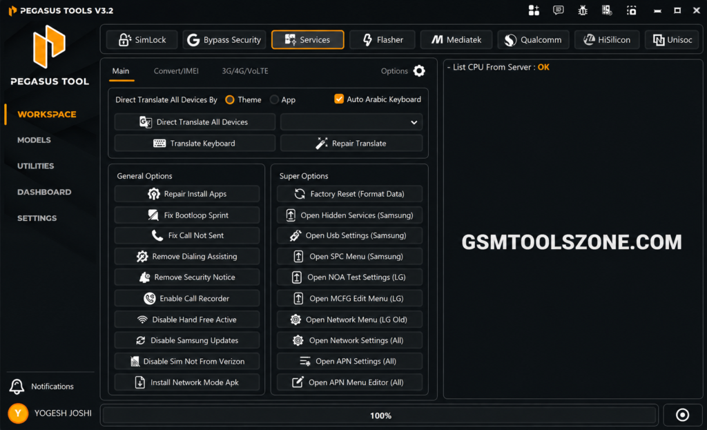This screenshot has height=430, width=707.
Task: Click Install Network Mode Apk
Action: point(186,382)
